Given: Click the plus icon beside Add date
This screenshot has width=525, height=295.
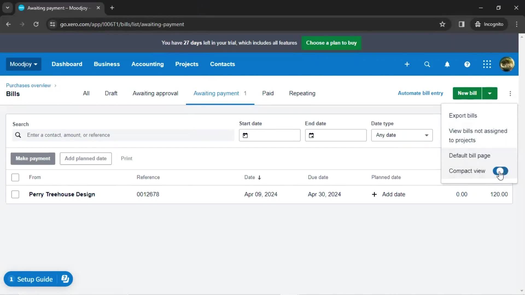Looking at the screenshot, I should pyautogui.click(x=374, y=194).
